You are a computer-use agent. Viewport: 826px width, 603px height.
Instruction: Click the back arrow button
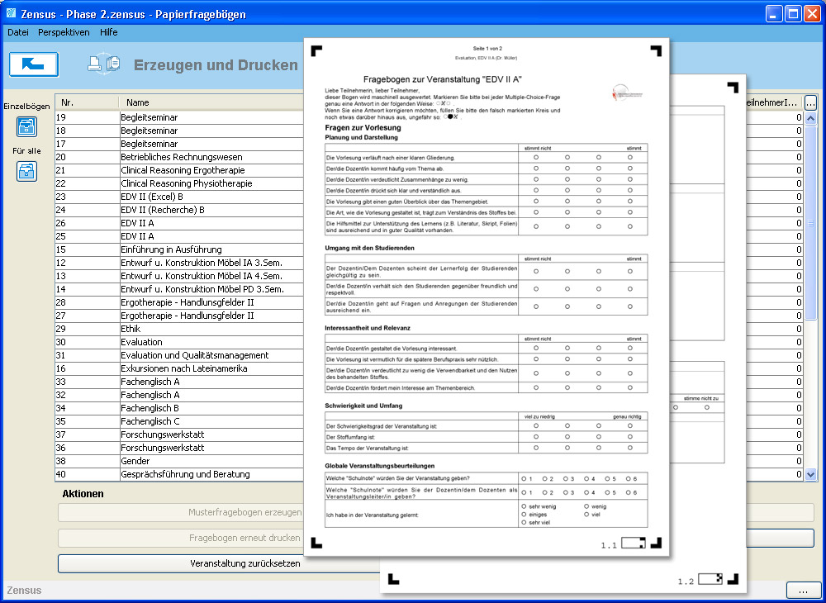coord(34,64)
